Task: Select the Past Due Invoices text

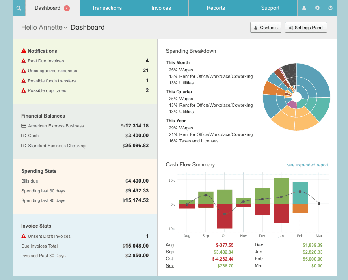Action: point(46,61)
